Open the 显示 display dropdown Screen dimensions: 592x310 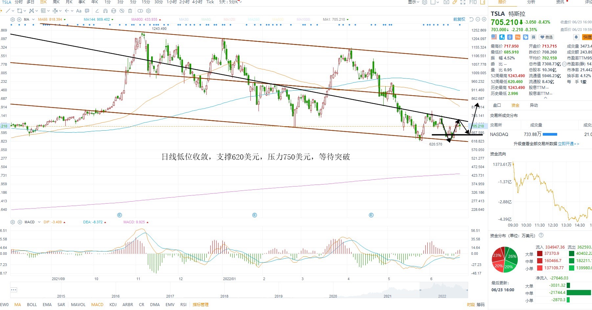(x=414, y=2)
